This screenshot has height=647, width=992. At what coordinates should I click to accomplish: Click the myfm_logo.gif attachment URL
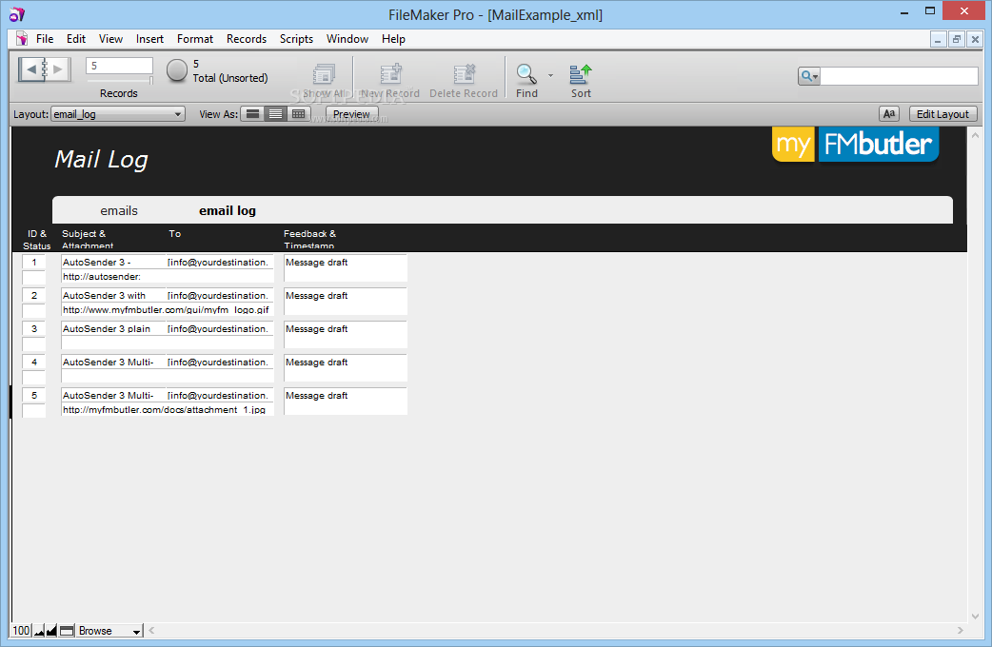click(168, 310)
